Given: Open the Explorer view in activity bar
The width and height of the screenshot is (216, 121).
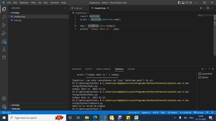Looking at the screenshot, I should (4, 9).
